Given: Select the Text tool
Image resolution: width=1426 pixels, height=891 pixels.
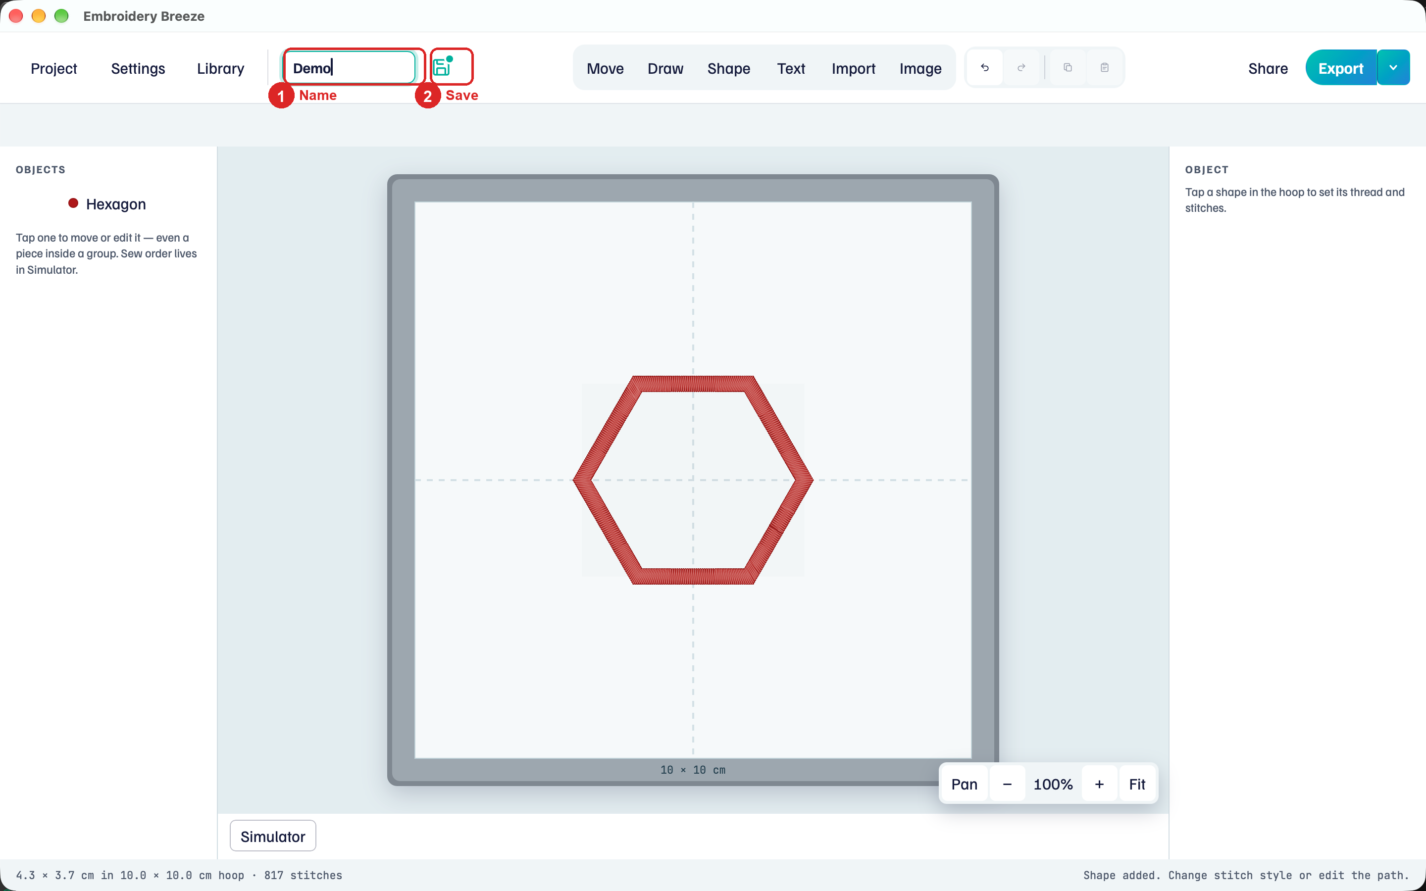Looking at the screenshot, I should [x=791, y=68].
